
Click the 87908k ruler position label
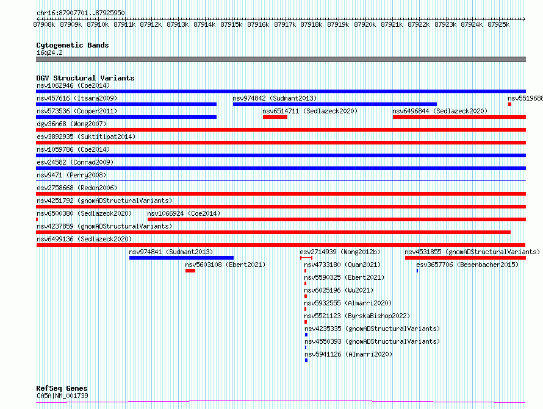[x=44, y=24]
